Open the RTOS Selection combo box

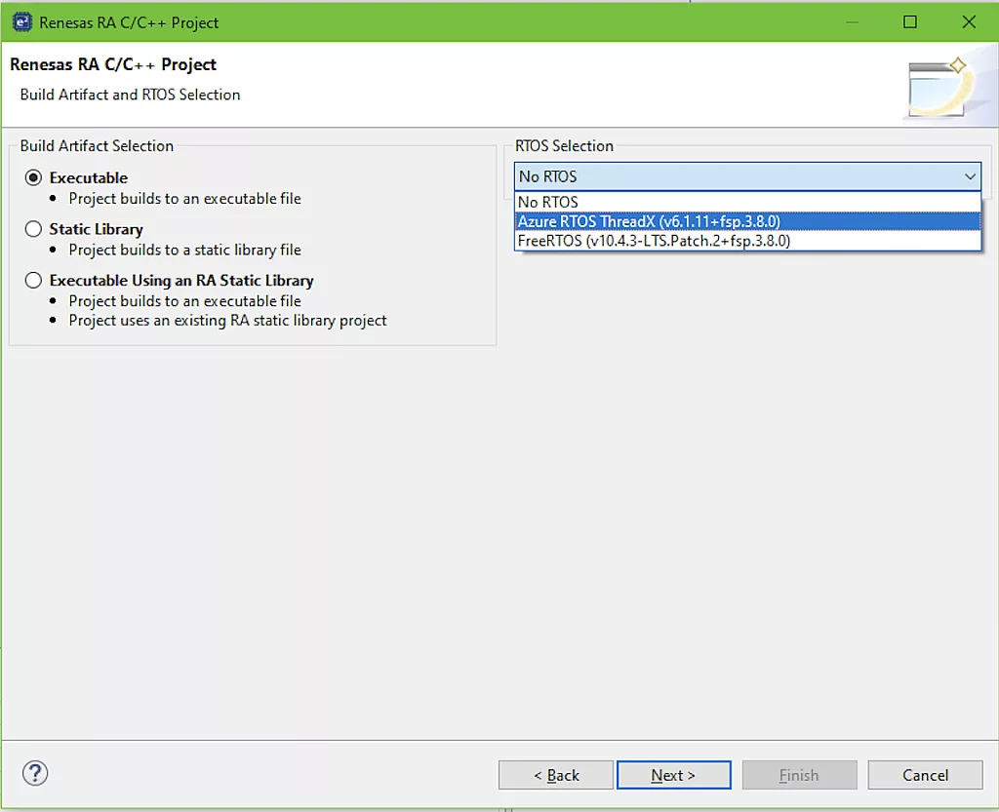741,176
